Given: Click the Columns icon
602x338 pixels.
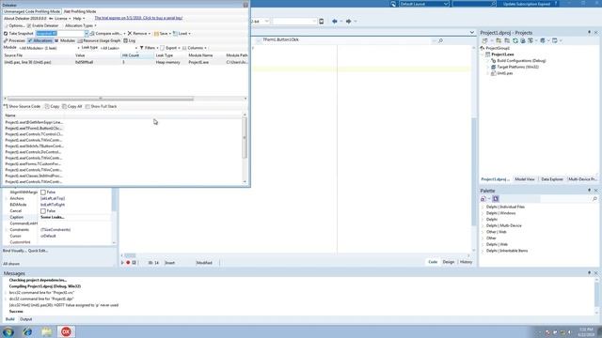Looking at the screenshot, I should (x=184, y=48).
